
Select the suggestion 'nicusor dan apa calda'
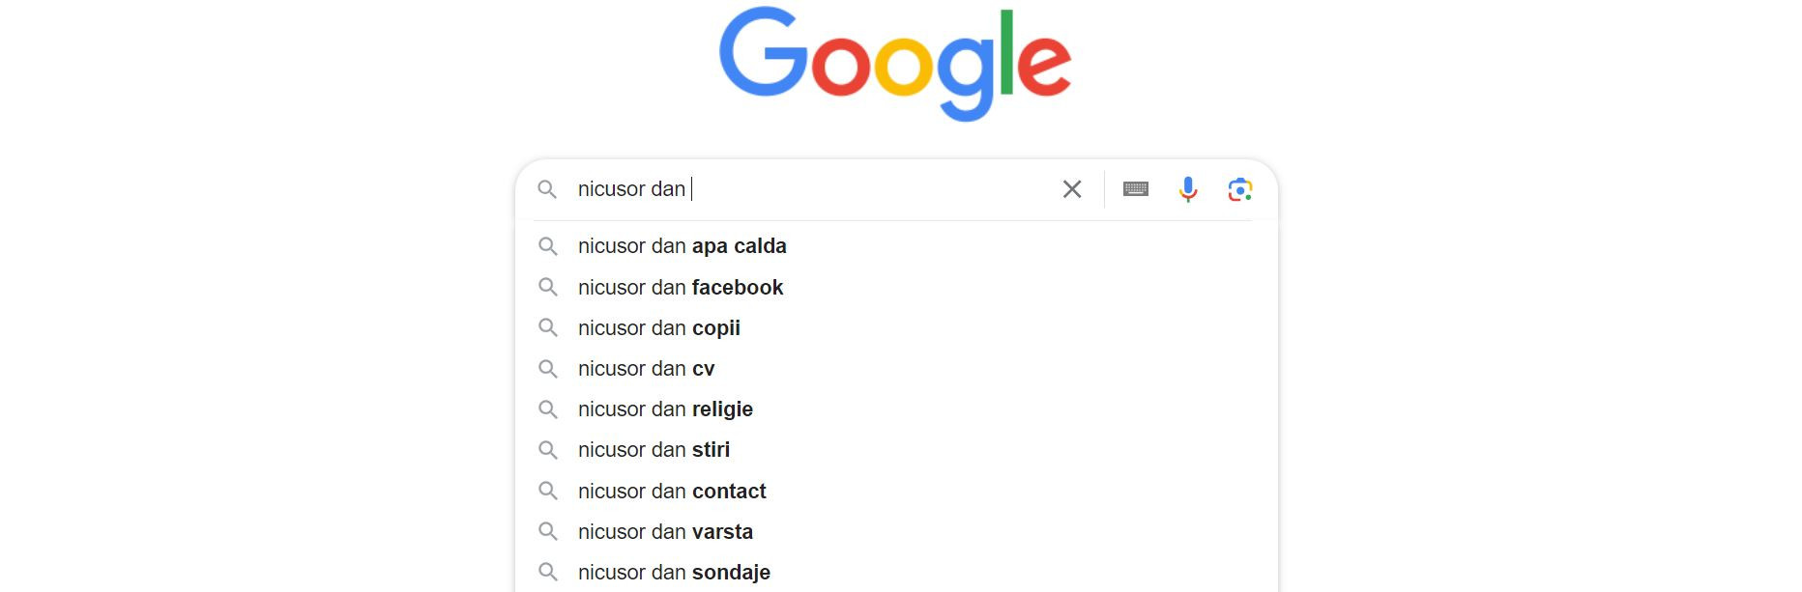click(682, 246)
